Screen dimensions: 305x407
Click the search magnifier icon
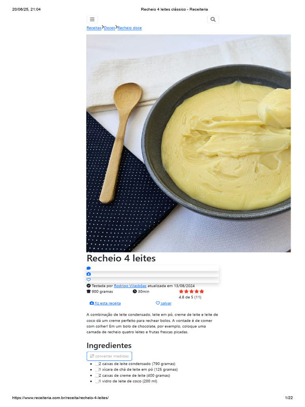click(x=213, y=19)
